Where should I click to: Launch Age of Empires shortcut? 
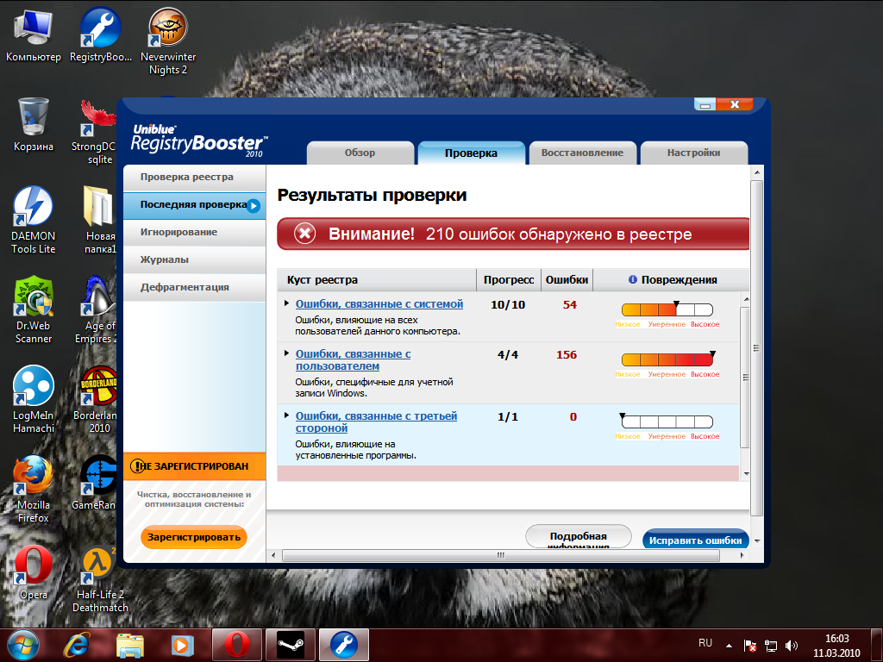pos(97,310)
